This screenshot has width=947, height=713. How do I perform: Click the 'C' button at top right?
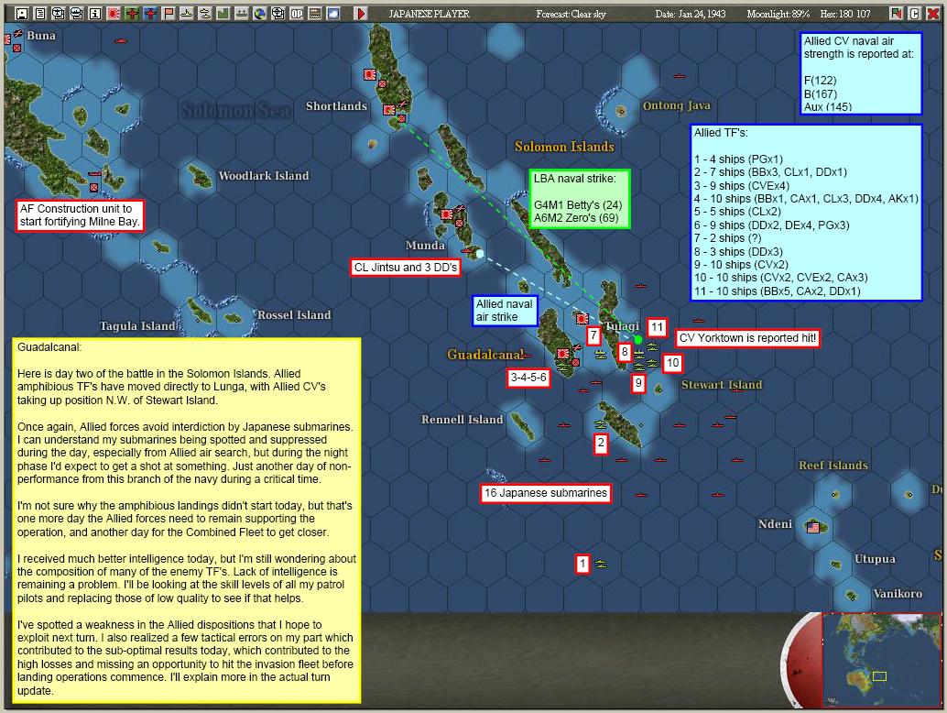click(x=915, y=14)
